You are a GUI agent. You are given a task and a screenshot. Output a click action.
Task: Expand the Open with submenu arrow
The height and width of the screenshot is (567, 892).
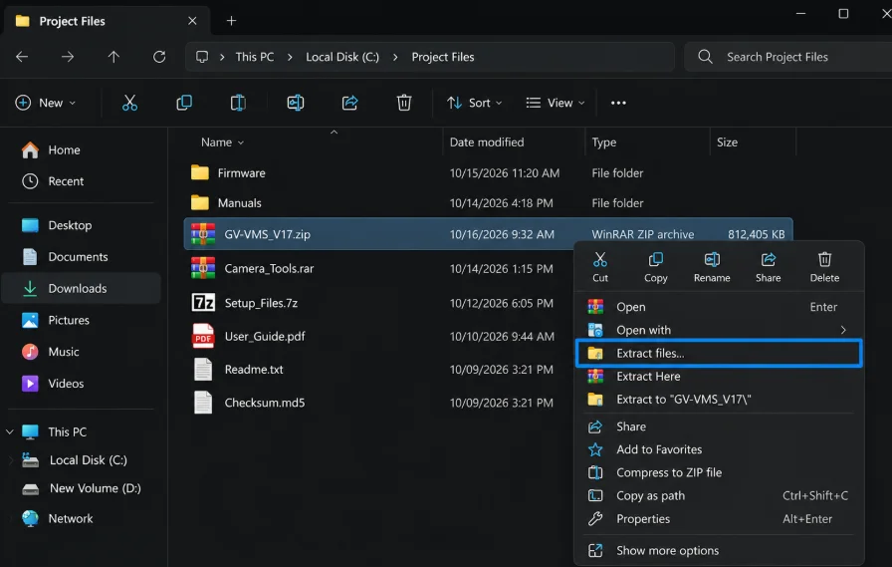click(843, 330)
